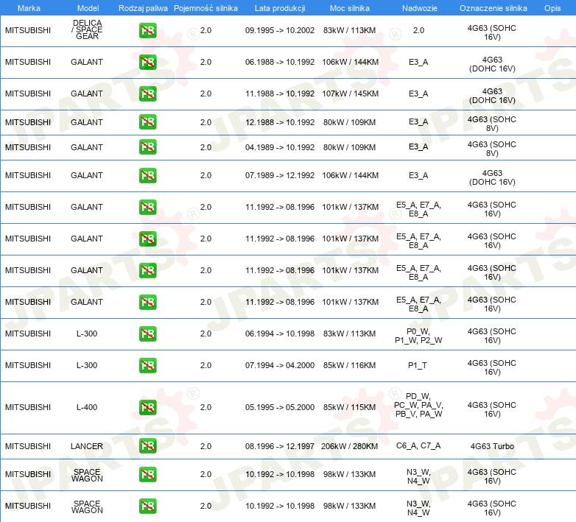Click the fuel icon in the Galant 07.1989 row

147,175
